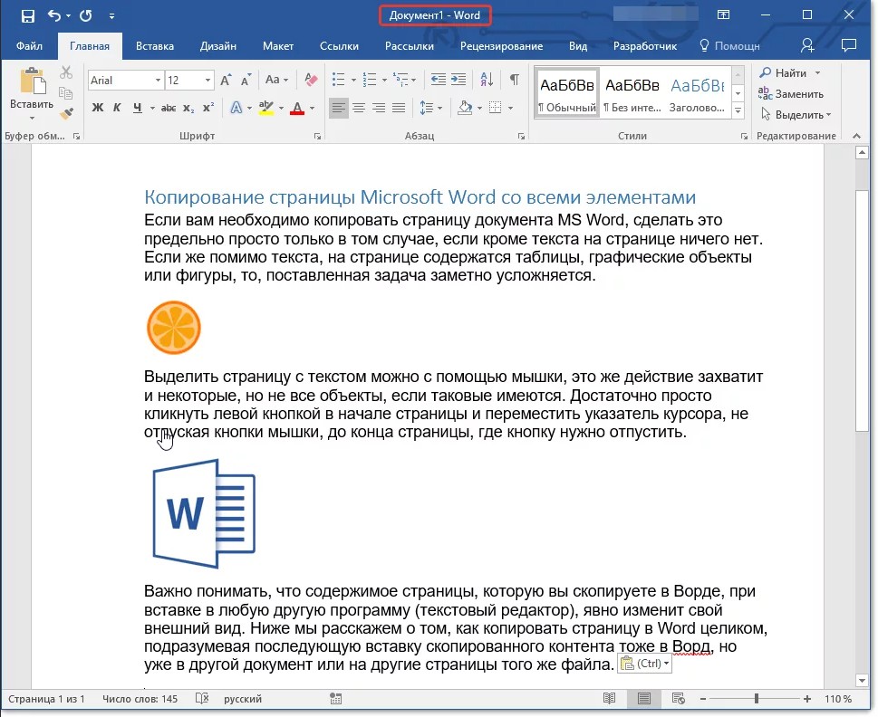Viewport: 878px width, 717px height.
Task: Open the bullet list dropdown arrow
Action: click(x=353, y=80)
